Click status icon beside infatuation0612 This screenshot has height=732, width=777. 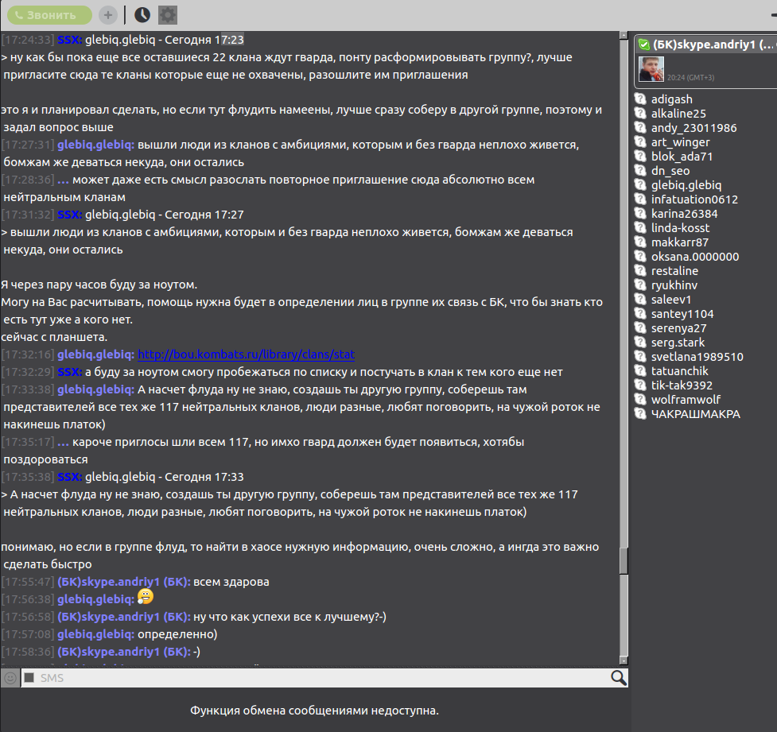pos(641,199)
